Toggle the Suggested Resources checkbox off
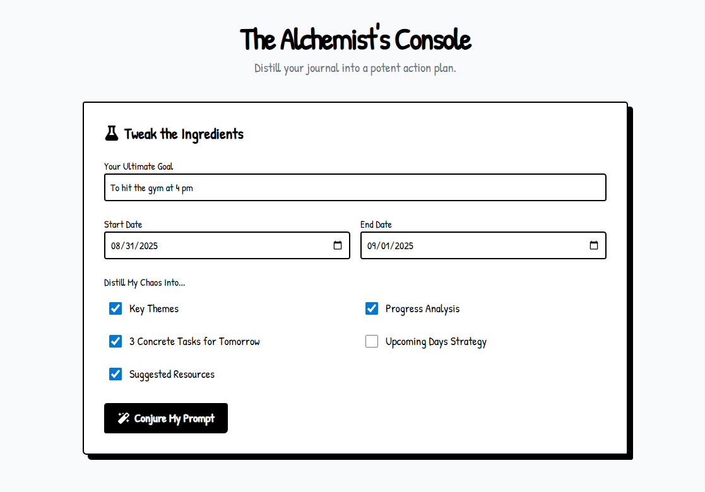This screenshot has width=705, height=492. pos(116,374)
